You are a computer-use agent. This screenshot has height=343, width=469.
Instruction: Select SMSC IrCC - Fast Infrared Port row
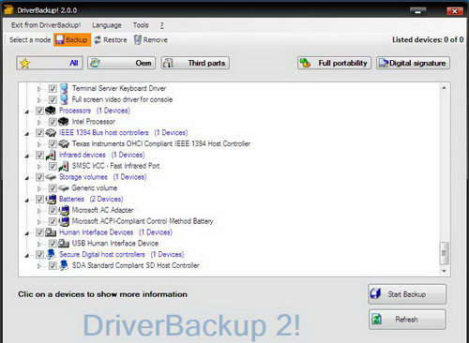click(116, 166)
